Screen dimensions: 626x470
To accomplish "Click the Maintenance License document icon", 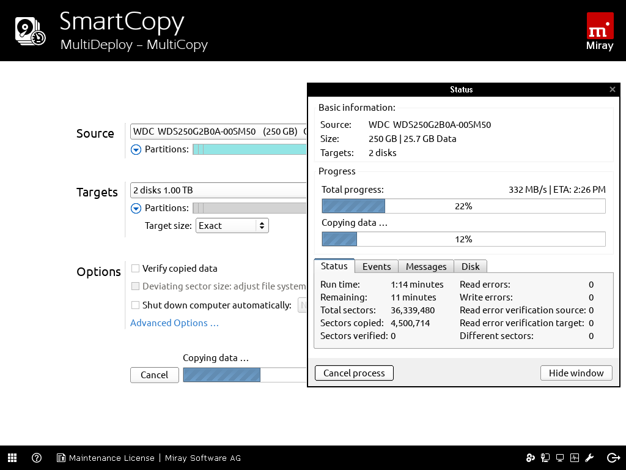I will point(60,457).
